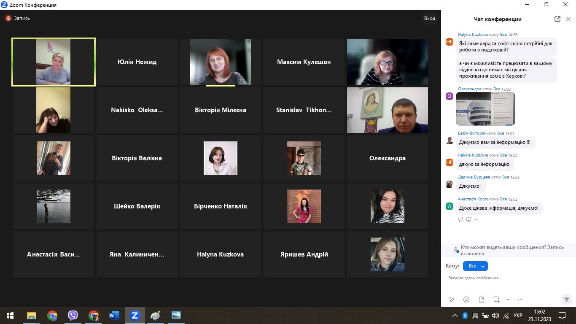Open Viber from the taskbar
The width and height of the screenshot is (576, 324).
click(73, 316)
